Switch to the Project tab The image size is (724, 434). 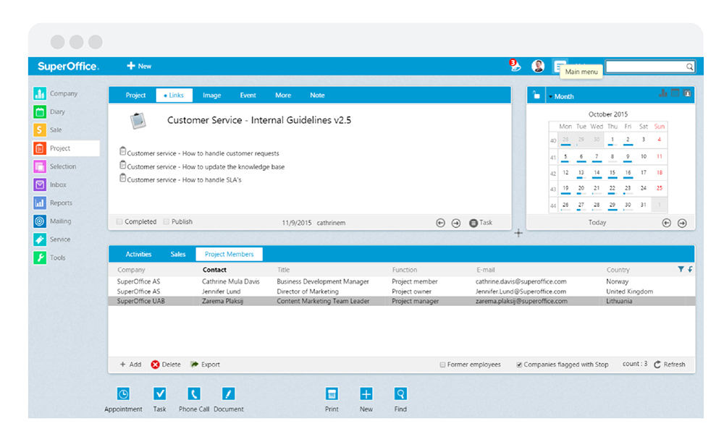(x=135, y=95)
